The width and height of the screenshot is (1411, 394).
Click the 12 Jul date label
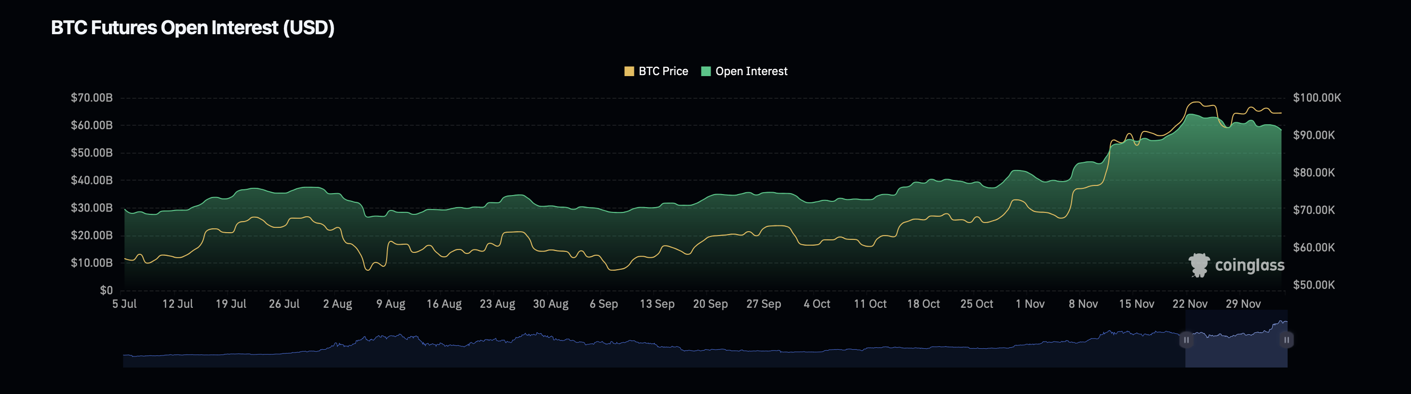pyautogui.click(x=177, y=304)
